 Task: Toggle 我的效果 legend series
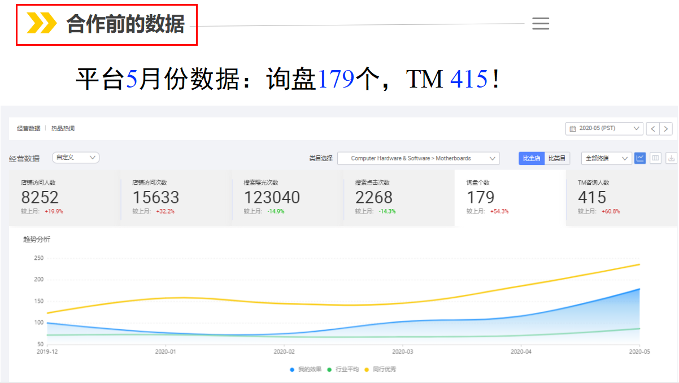[x=306, y=369]
